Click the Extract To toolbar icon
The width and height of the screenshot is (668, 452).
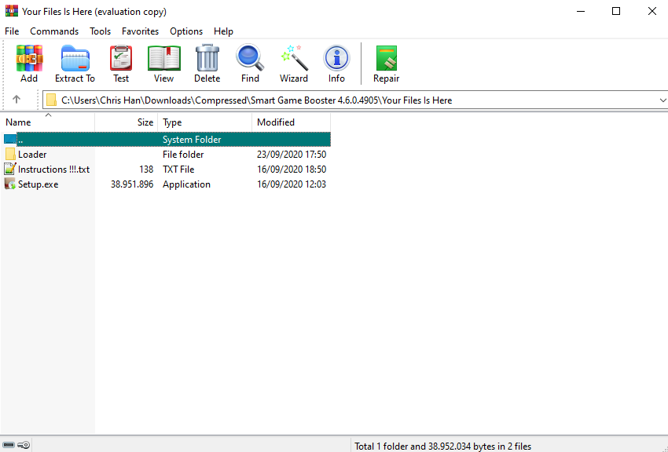pos(75,58)
